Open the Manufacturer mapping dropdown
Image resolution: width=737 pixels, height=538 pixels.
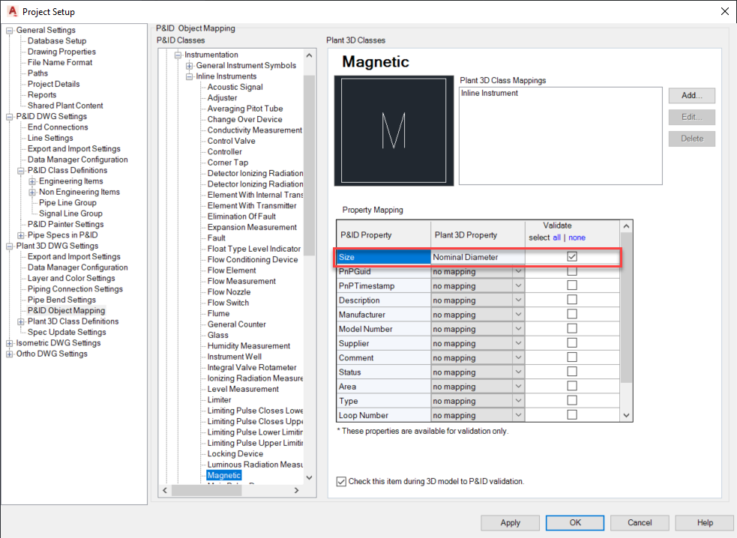(x=518, y=315)
